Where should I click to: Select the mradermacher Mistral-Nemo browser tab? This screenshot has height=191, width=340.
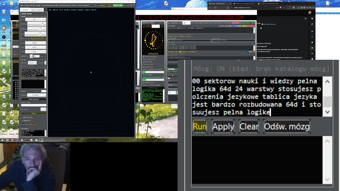pyautogui.click(x=268, y=4)
